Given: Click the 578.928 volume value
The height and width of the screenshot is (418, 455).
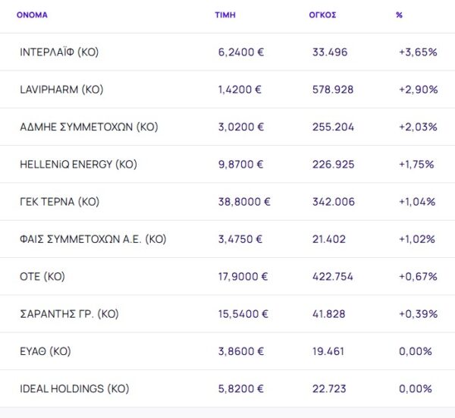Looking at the screenshot, I should coord(333,90).
